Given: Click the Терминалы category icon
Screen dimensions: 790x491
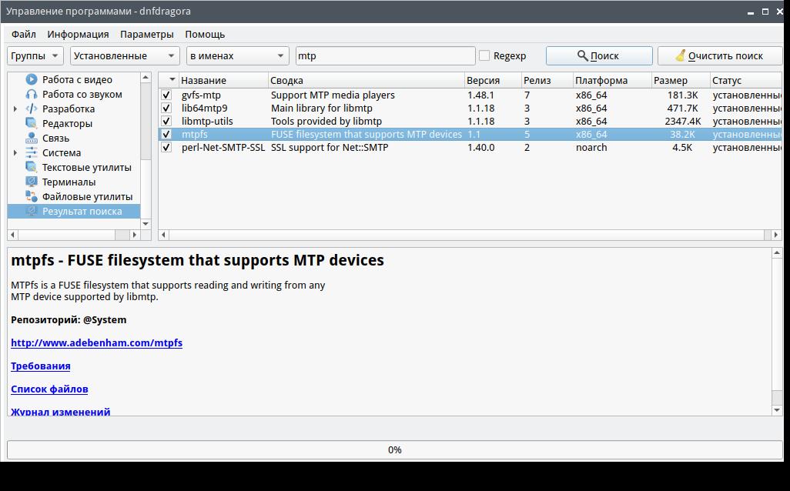Looking at the screenshot, I should pyautogui.click(x=32, y=182).
